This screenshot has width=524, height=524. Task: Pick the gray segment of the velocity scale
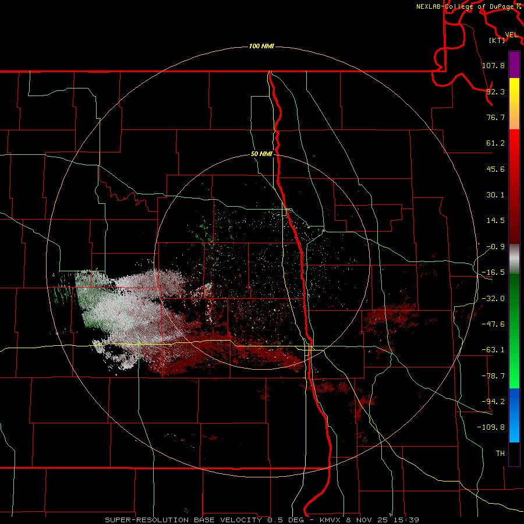514,259
